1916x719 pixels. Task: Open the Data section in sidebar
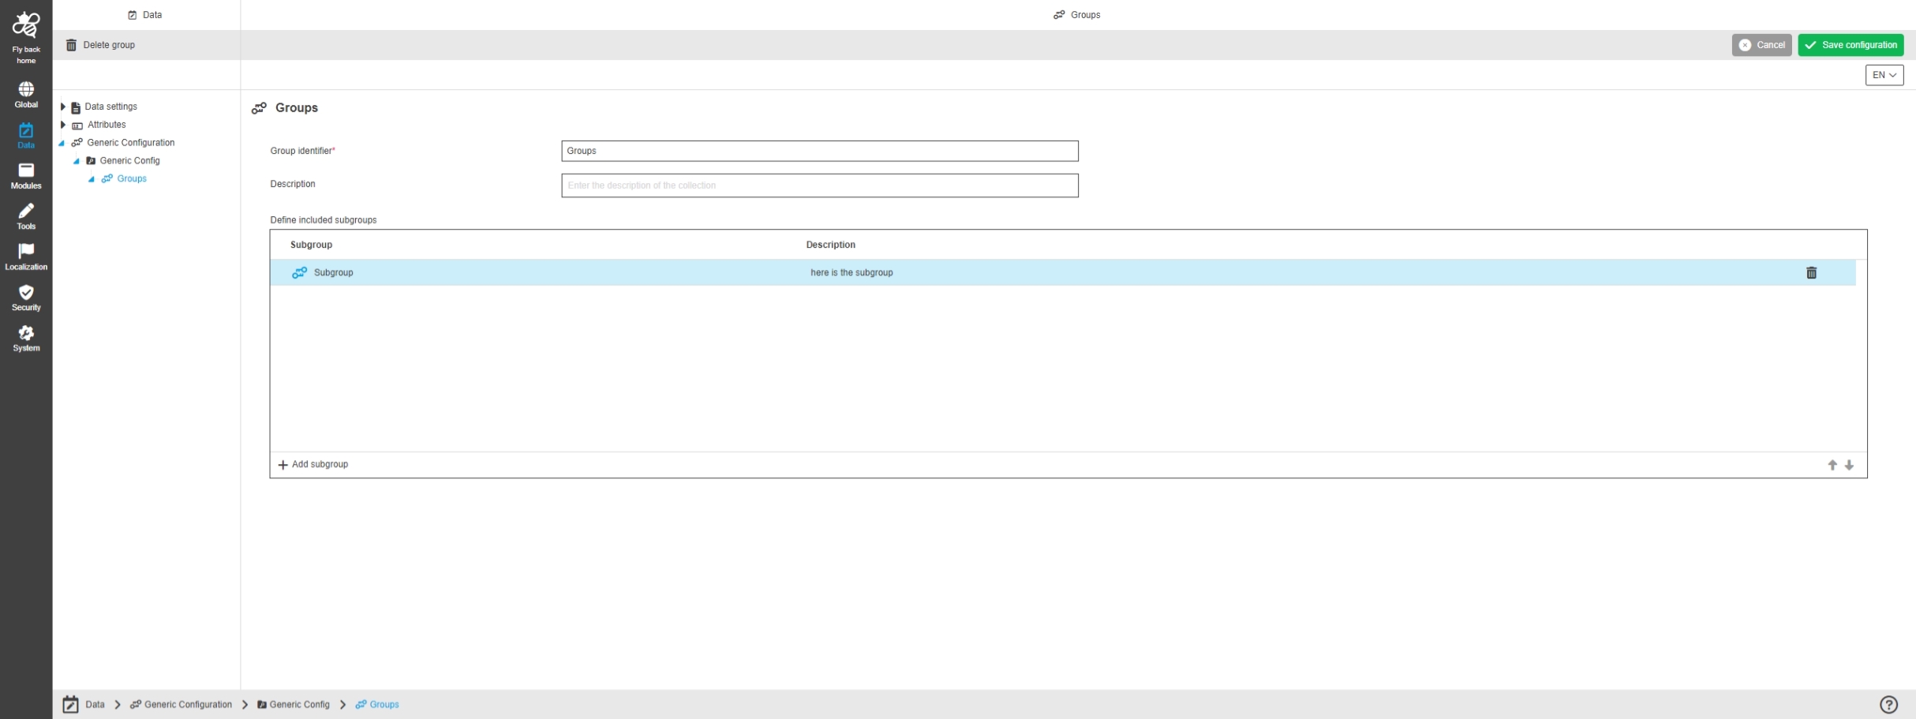click(x=26, y=135)
